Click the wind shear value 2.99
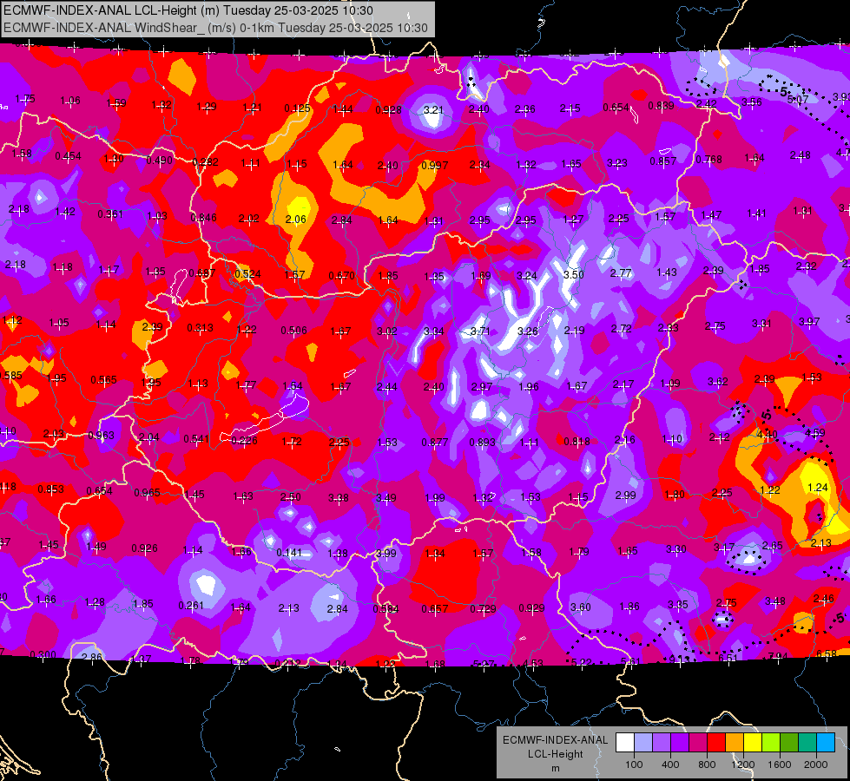Viewport: 850px width, 781px height. pos(625,495)
